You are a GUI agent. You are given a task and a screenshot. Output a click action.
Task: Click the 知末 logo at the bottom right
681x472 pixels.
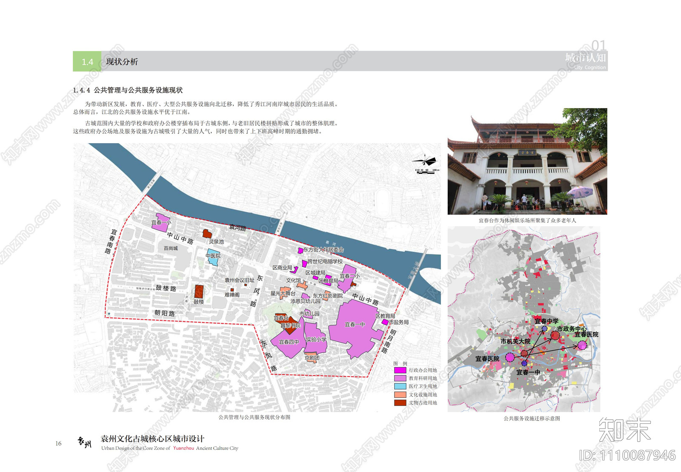(625, 429)
